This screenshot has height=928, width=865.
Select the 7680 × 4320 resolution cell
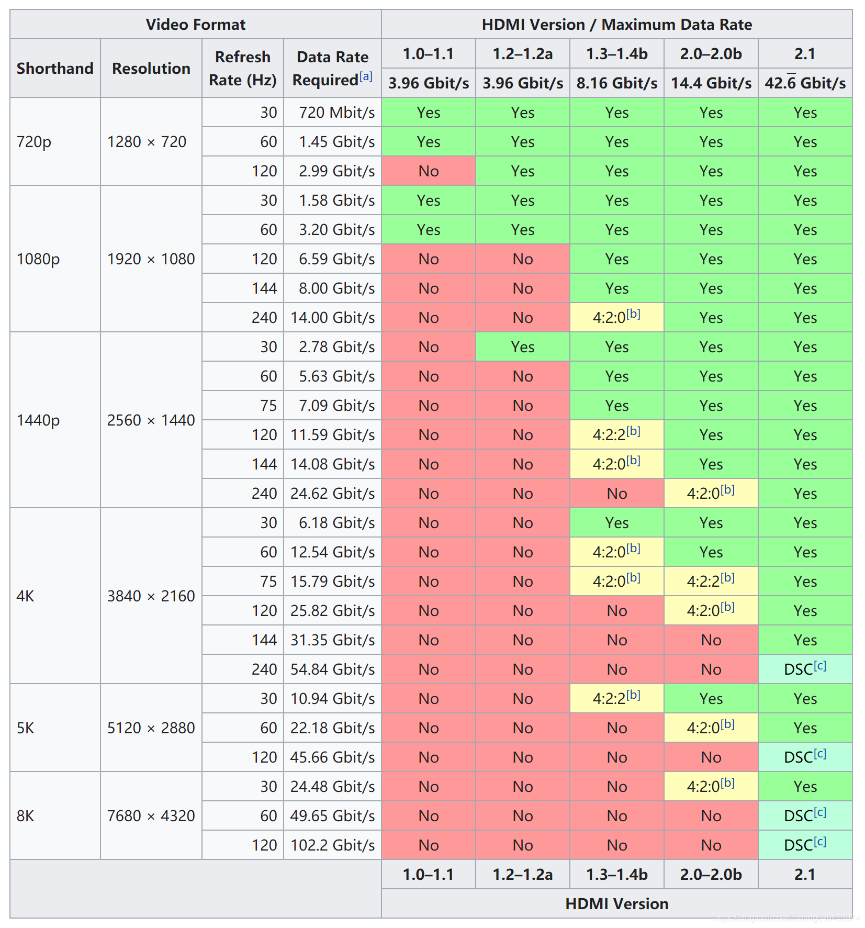[151, 815]
